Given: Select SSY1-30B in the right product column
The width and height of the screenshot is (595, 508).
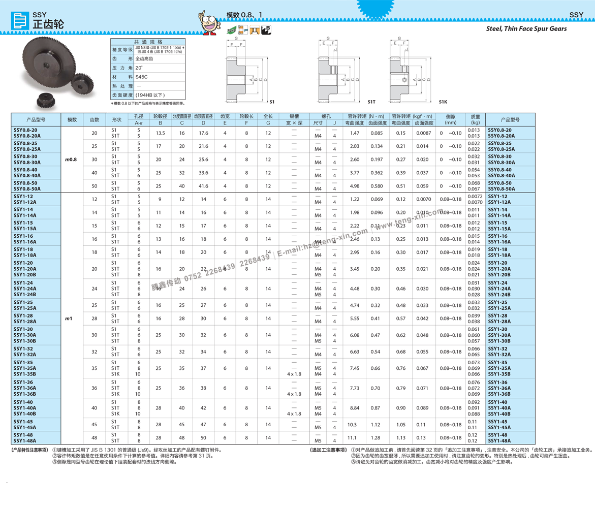Looking at the screenshot, I should pyautogui.click(x=499, y=341).
